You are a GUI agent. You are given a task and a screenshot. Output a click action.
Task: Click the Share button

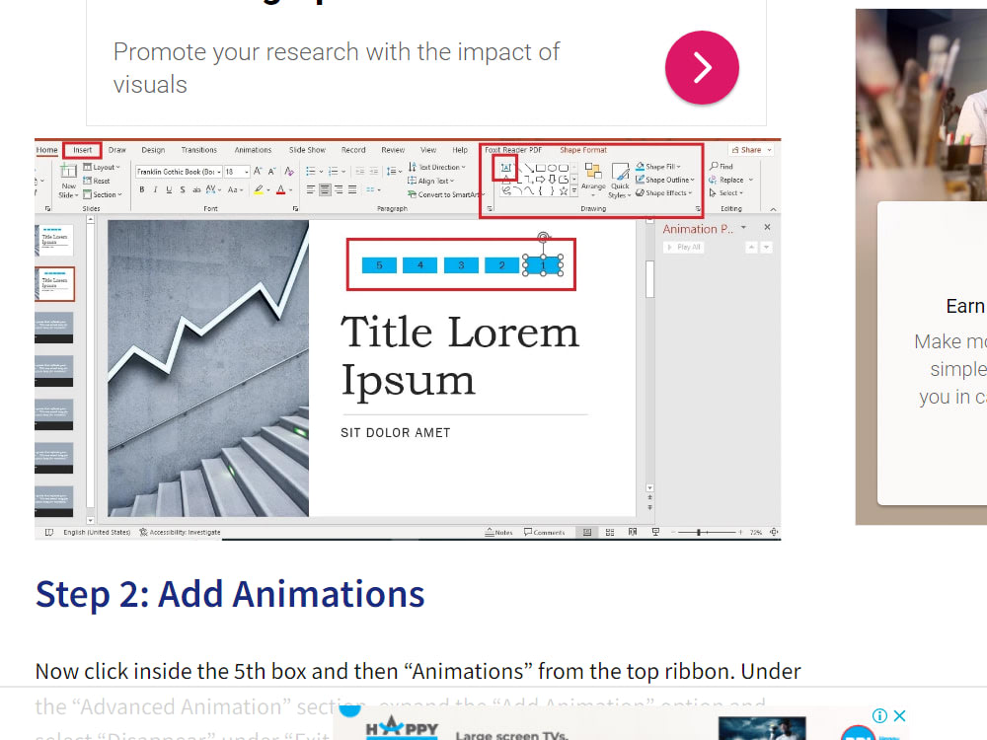(751, 150)
